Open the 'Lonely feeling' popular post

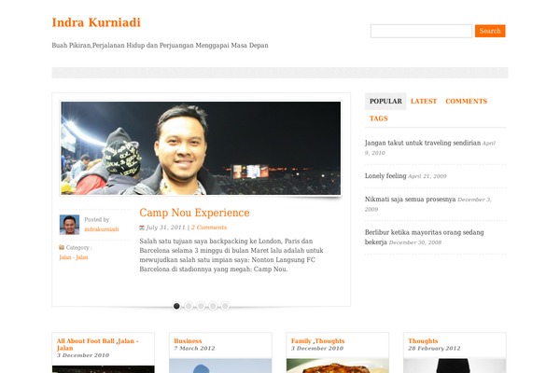385,176
